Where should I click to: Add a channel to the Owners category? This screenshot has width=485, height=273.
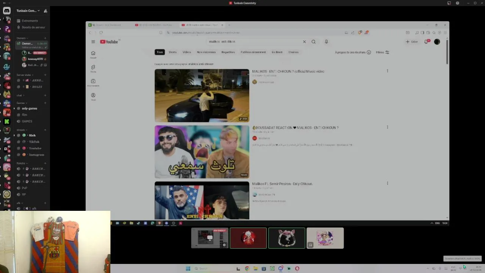(x=45, y=38)
